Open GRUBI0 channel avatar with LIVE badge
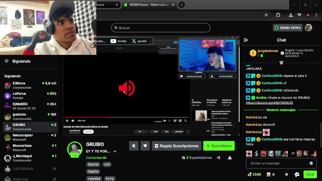Image resolution: width=322 pixels, height=181 pixels. pyautogui.click(x=75, y=149)
